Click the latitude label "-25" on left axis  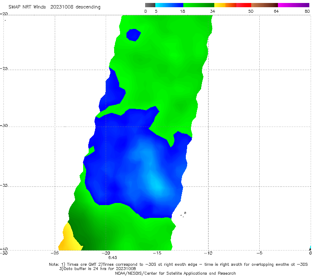tap(4, 68)
